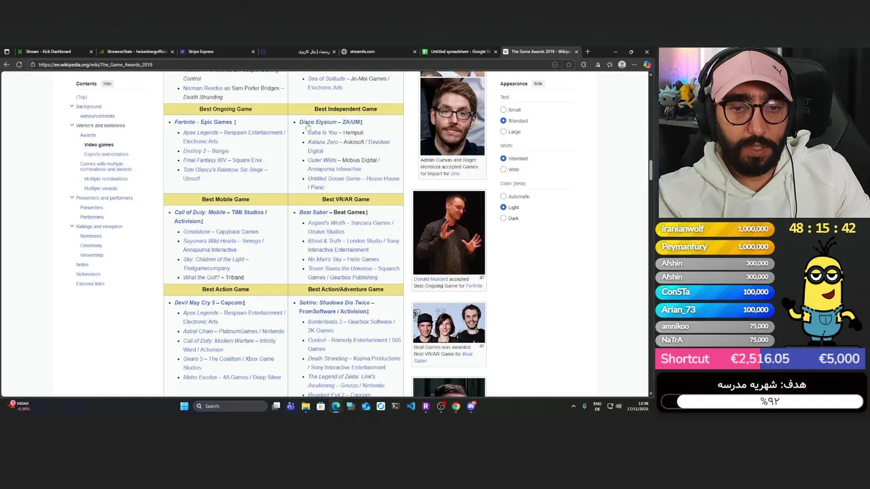Open Google Chrome from taskbar
This screenshot has width=870, height=489.
pos(456,406)
